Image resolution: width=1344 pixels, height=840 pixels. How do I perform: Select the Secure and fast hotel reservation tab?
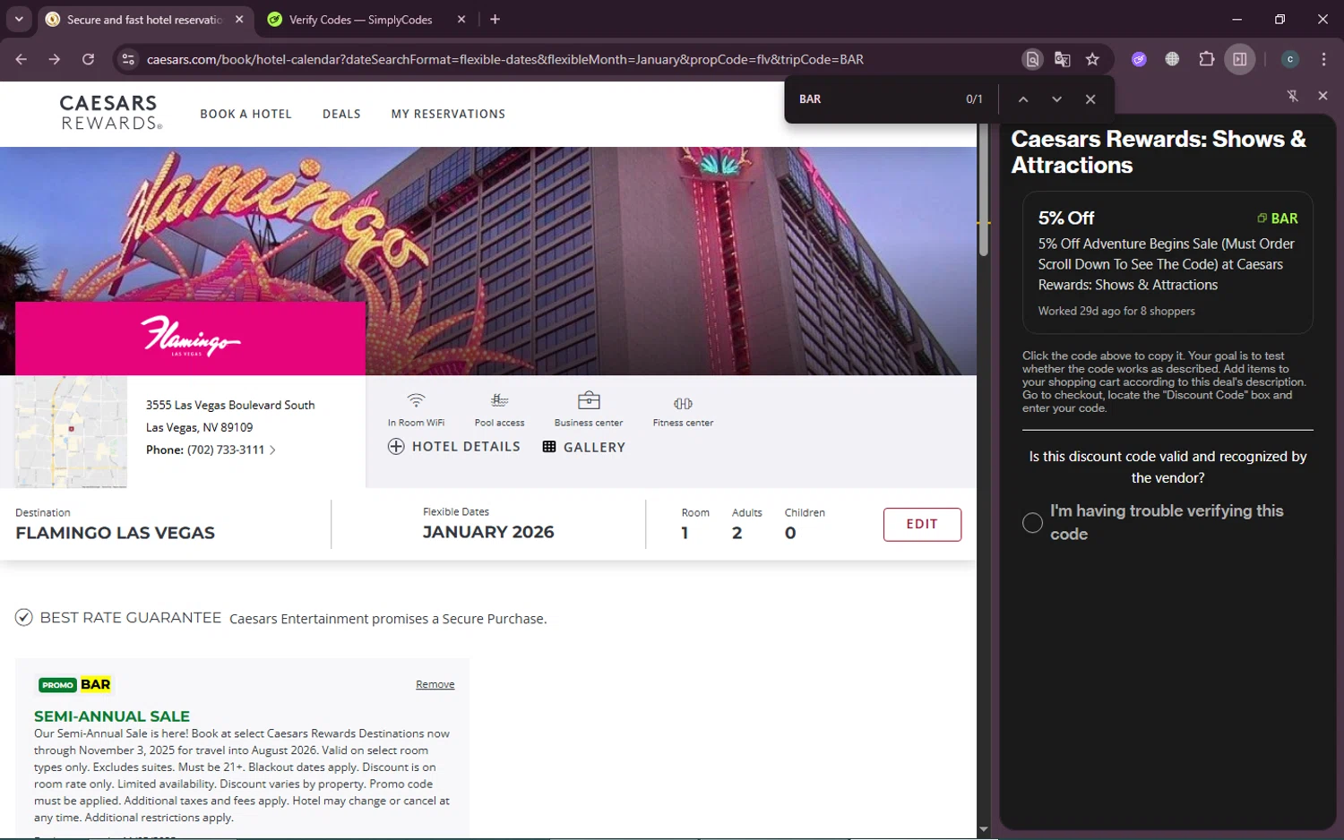pos(144,20)
